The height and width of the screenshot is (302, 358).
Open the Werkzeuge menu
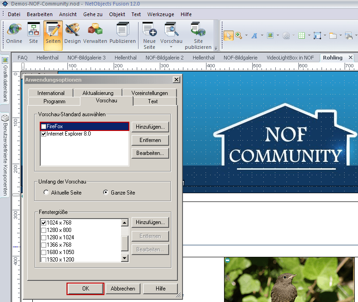coord(160,14)
